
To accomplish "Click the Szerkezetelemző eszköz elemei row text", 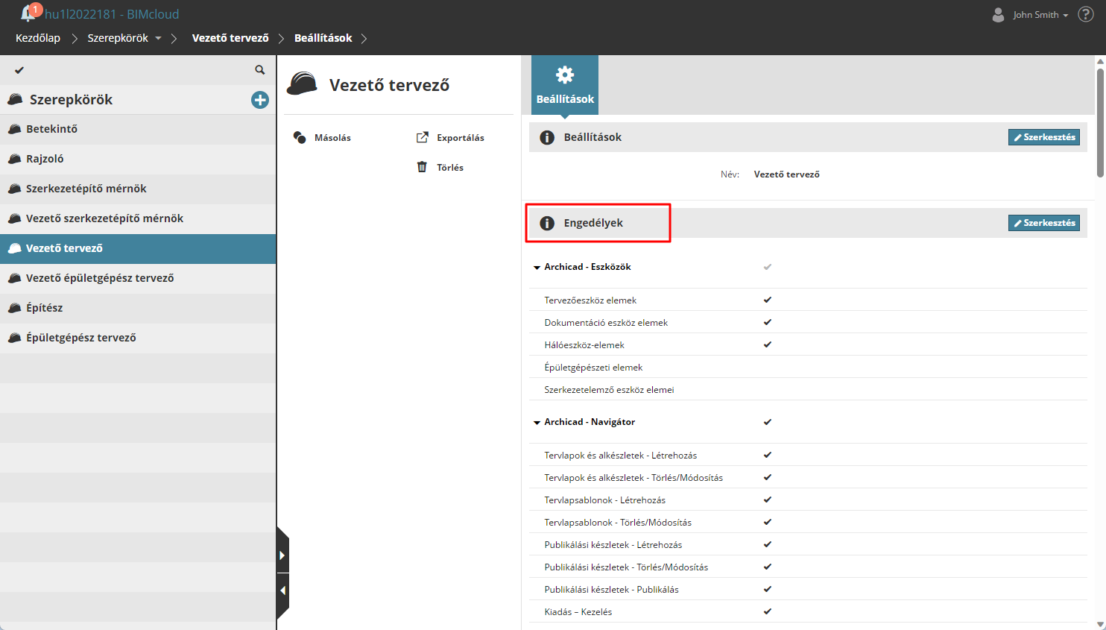I will [609, 390].
